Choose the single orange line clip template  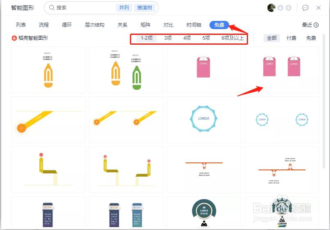[204, 170]
